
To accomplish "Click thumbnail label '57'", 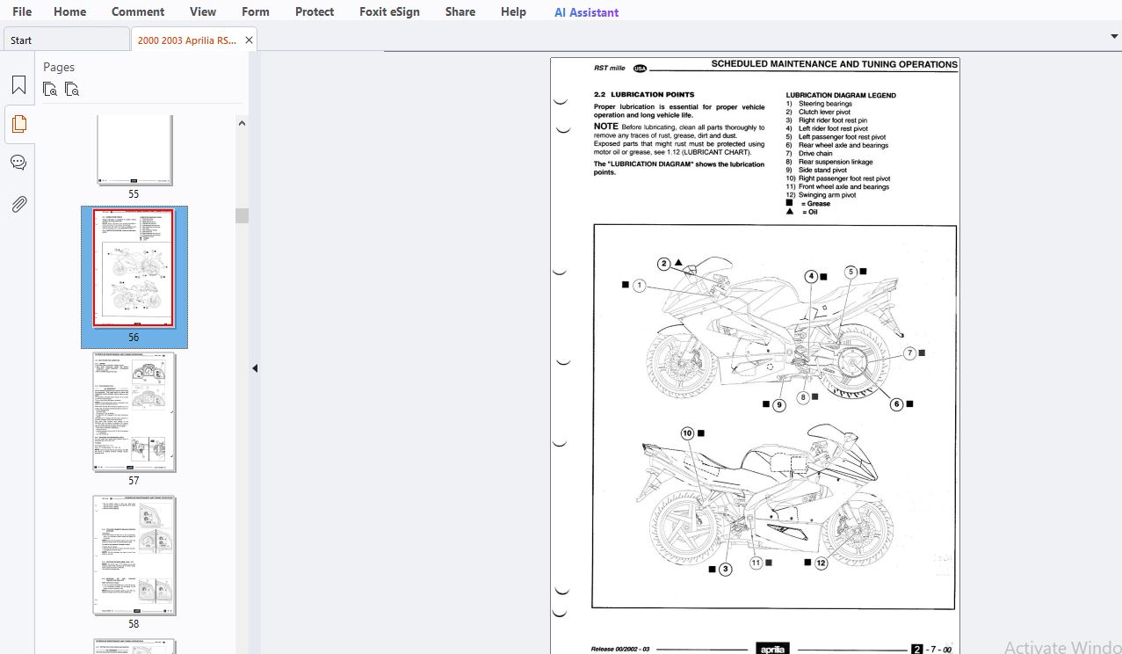I will (x=134, y=481).
